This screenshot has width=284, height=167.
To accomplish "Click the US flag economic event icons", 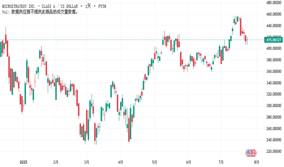I will pyautogui.click(x=251, y=153).
